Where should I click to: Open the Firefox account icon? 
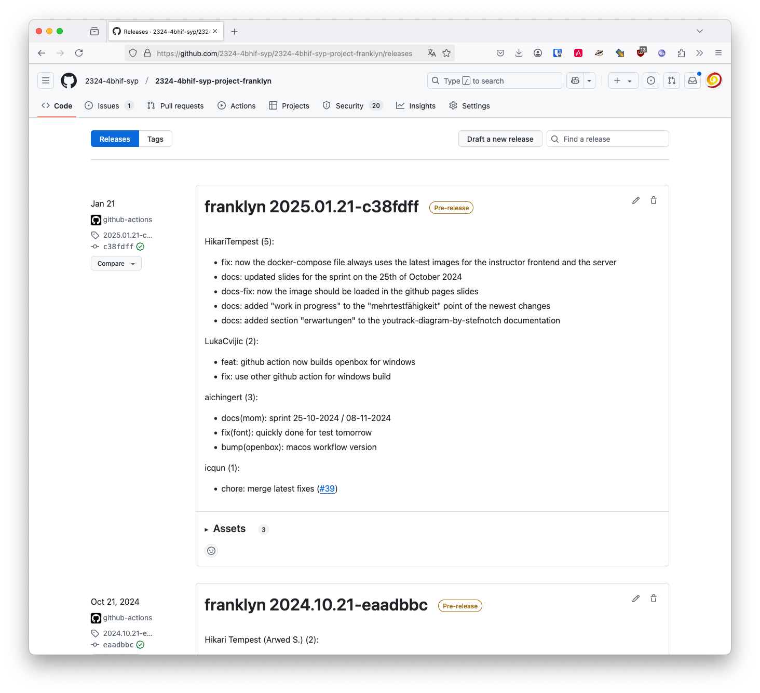point(538,53)
